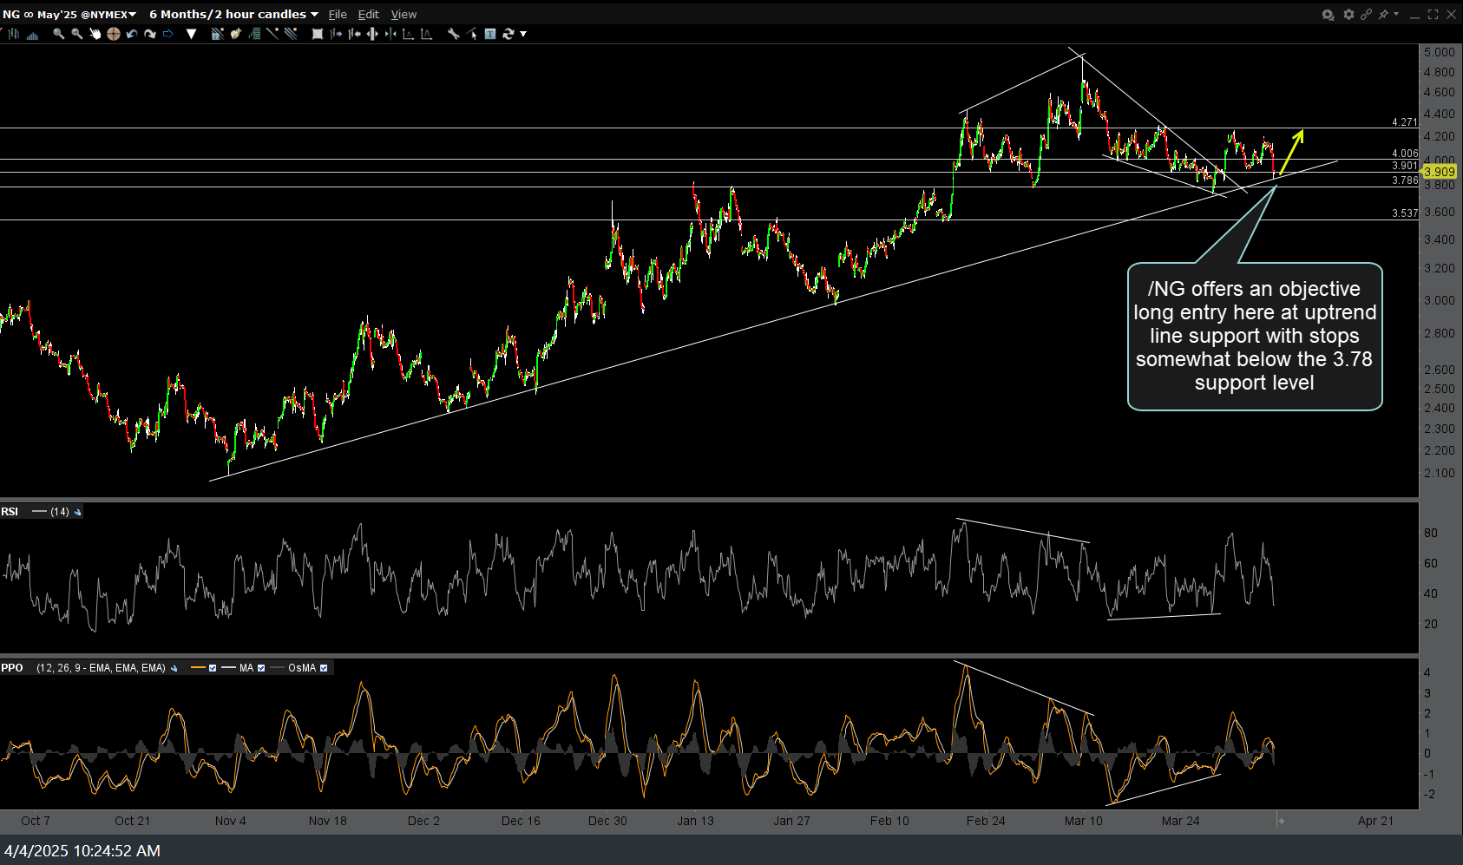Select the hand pan tool
This screenshot has width=1463, height=865.
click(95, 34)
